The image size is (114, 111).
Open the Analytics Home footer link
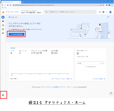47,87
